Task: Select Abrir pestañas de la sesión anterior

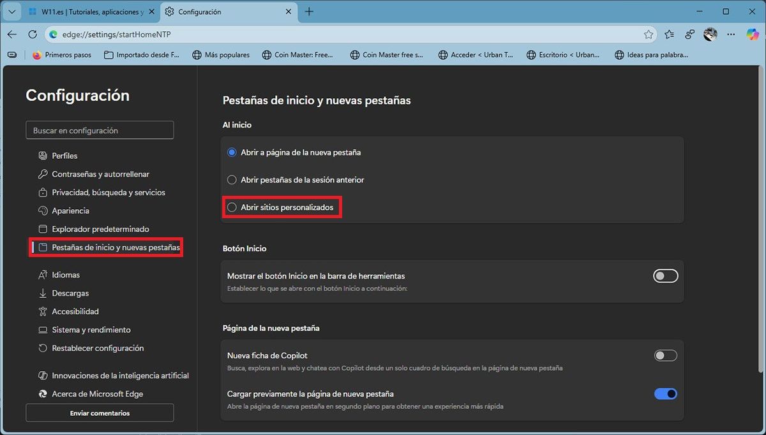Action: click(x=232, y=180)
